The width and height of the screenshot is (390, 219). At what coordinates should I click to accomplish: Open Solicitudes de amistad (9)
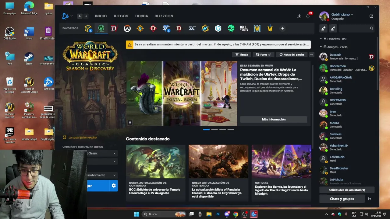click(x=347, y=190)
